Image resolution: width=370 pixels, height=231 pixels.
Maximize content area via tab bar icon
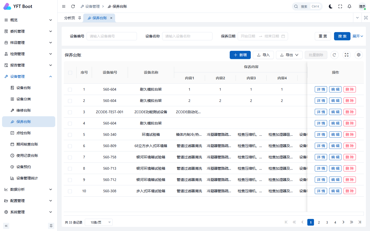[x=366, y=18]
